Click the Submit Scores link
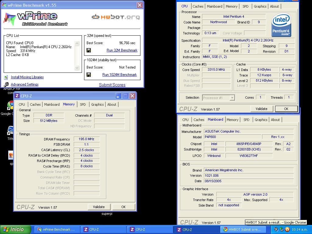 tap(112, 85)
